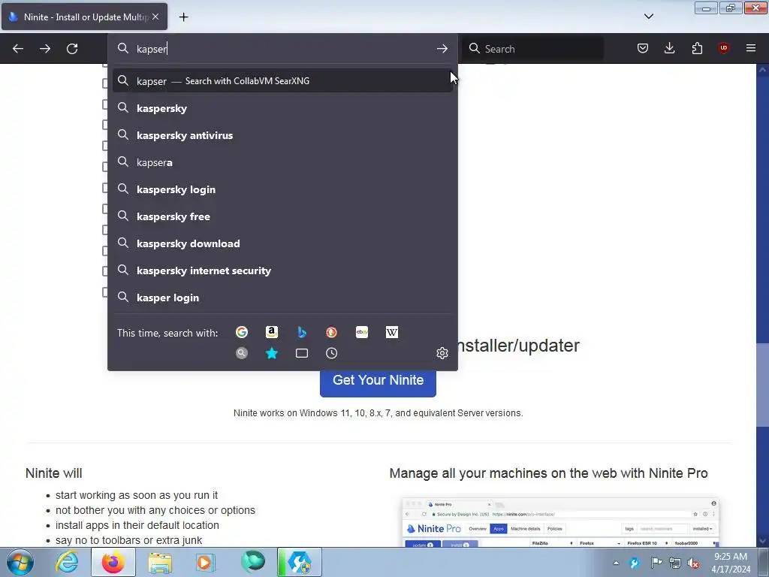Show hidden system tray icons
The width and height of the screenshot is (769, 577).
pyautogui.click(x=616, y=563)
